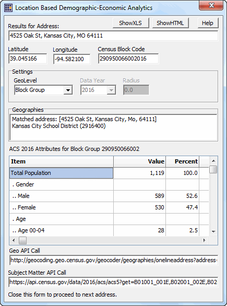
Task: Click the Radius input field
Action: (136, 90)
